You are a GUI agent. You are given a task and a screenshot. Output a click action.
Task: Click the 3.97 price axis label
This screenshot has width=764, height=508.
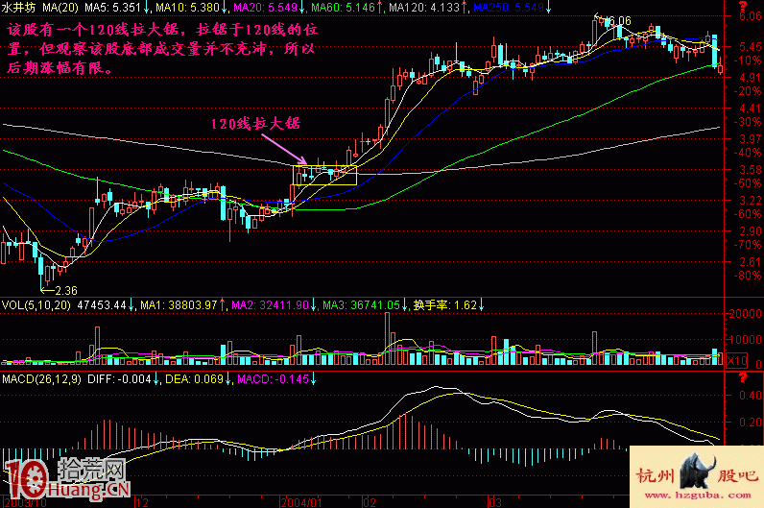pos(750,139)
